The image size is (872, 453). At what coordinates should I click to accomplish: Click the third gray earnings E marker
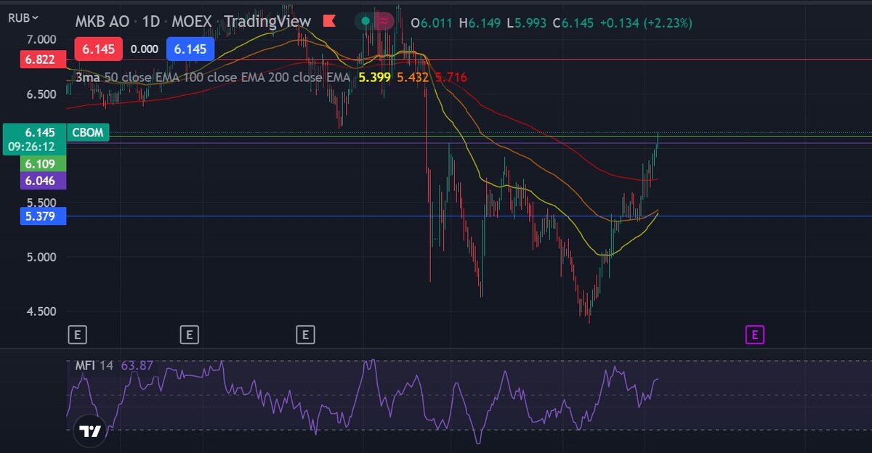pyautogui.click(x=305, y=335)
